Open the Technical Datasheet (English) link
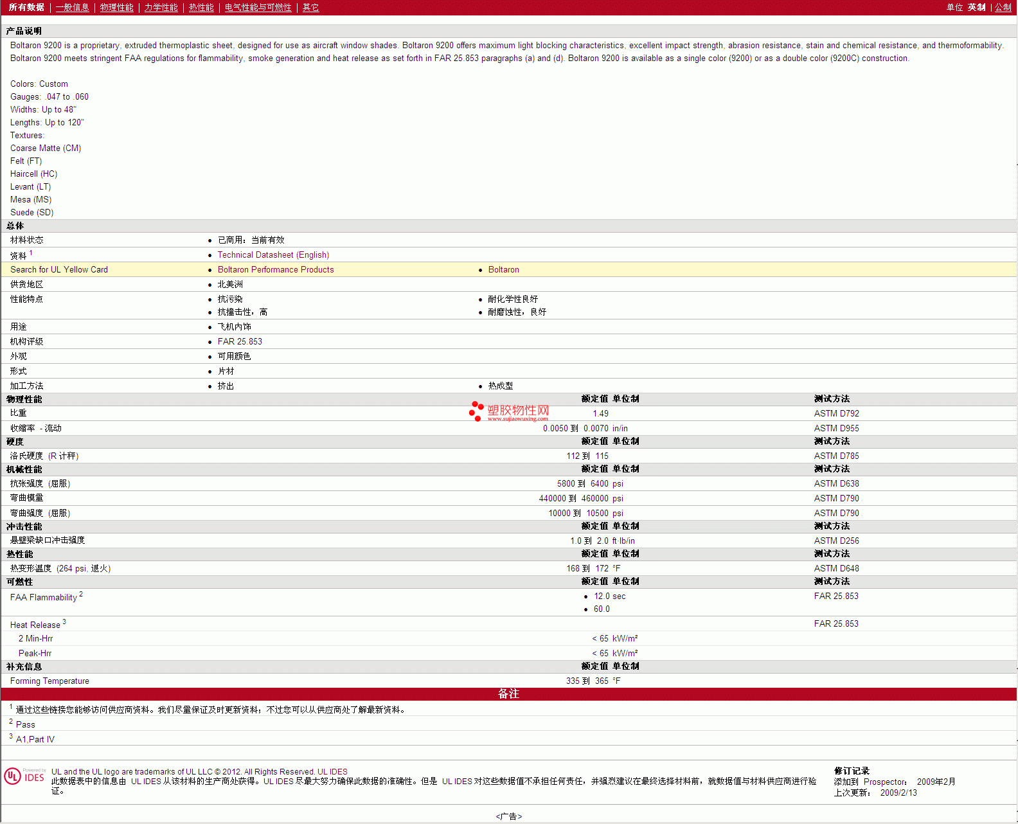 point(273,255)
